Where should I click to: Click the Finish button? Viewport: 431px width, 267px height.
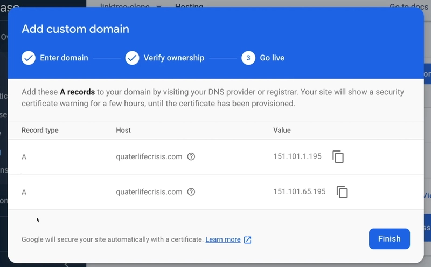coord(389,238)
